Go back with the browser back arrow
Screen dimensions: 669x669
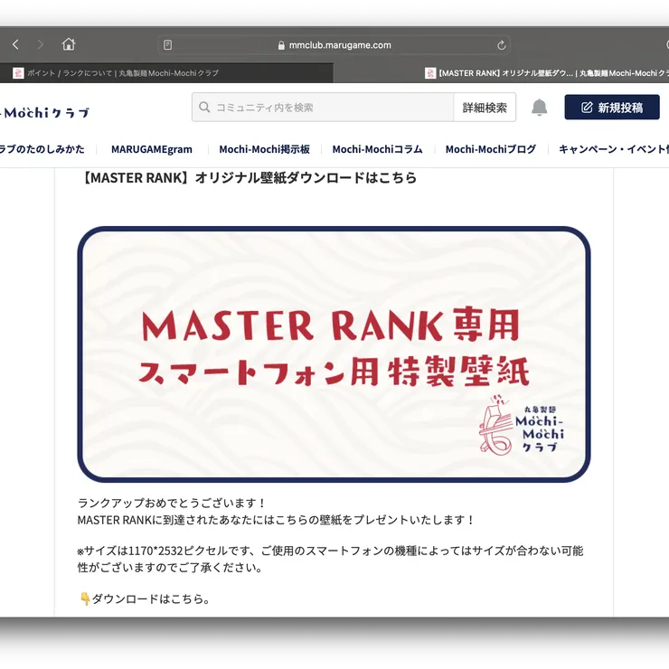pos(15,44)
